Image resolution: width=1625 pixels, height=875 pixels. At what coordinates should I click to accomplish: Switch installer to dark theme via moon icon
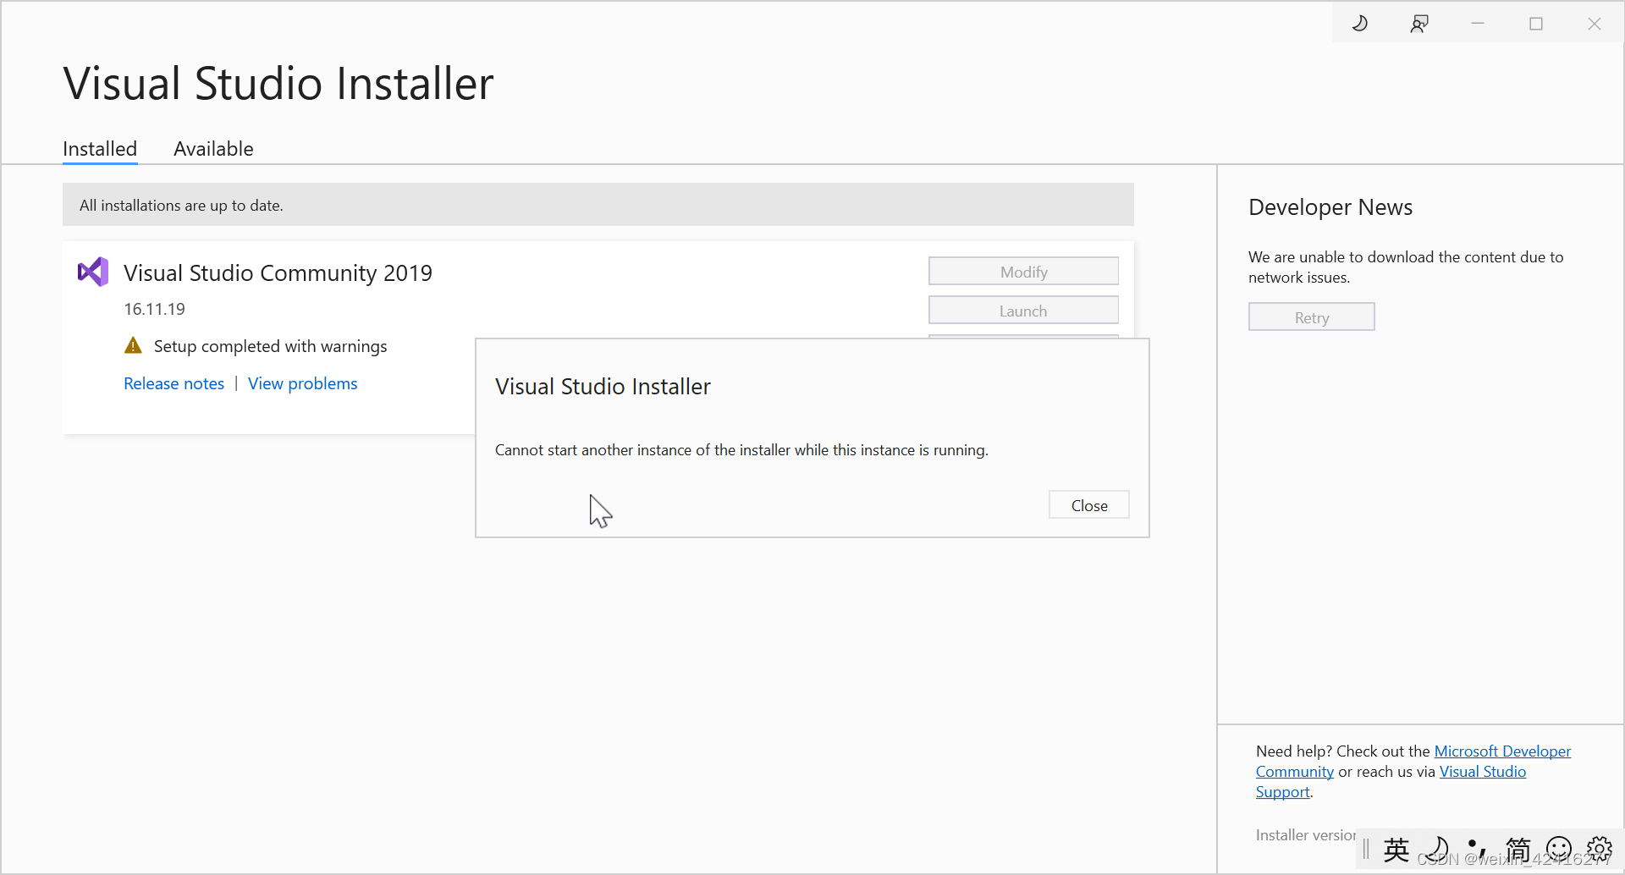[x=1359, y=23]
